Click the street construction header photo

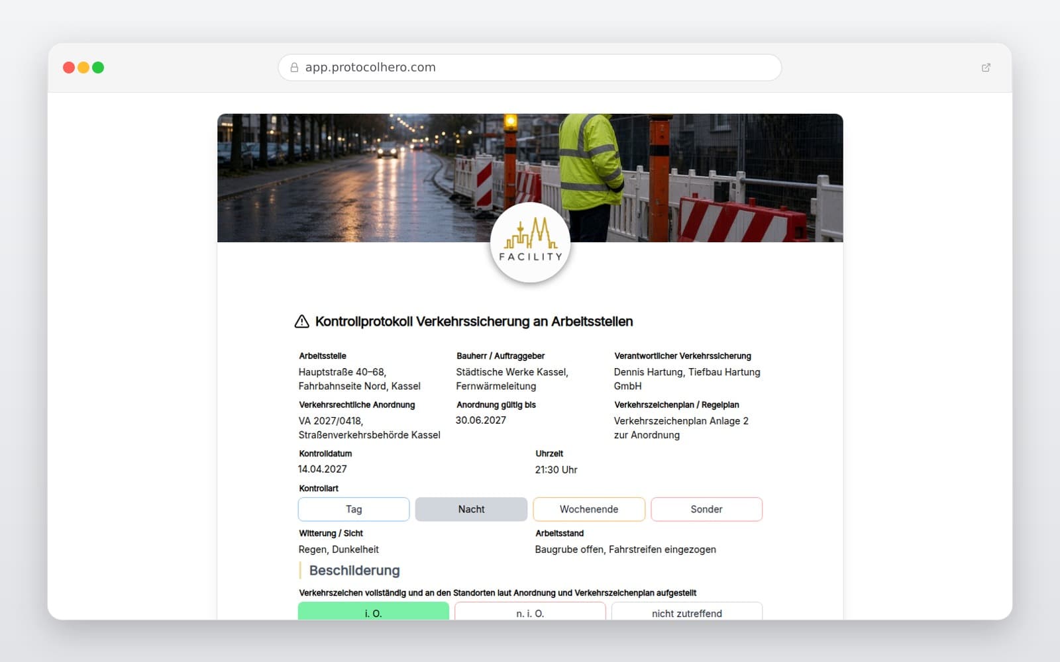(530, 177)
